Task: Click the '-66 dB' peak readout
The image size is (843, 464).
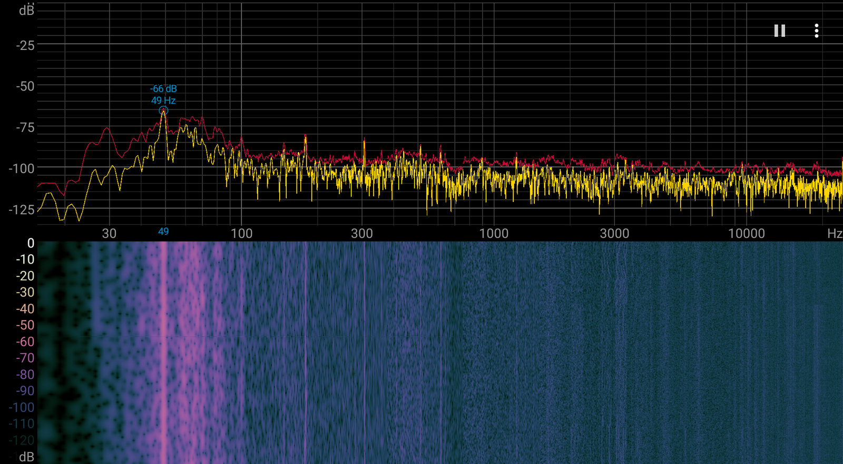Action: (x=163, y=89)
